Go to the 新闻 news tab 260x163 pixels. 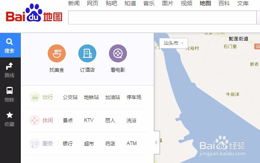(x=74, y=3)
